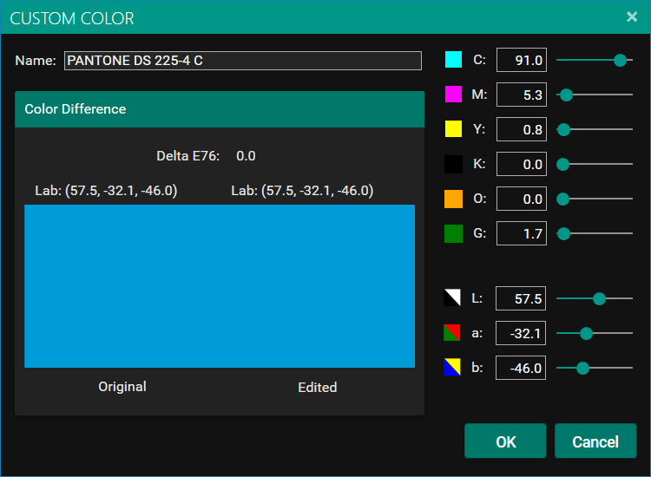The width and height of the screenshot is (651, 477).
Task: Select the yellow channel swatch
Action: (x=453, y=129)
